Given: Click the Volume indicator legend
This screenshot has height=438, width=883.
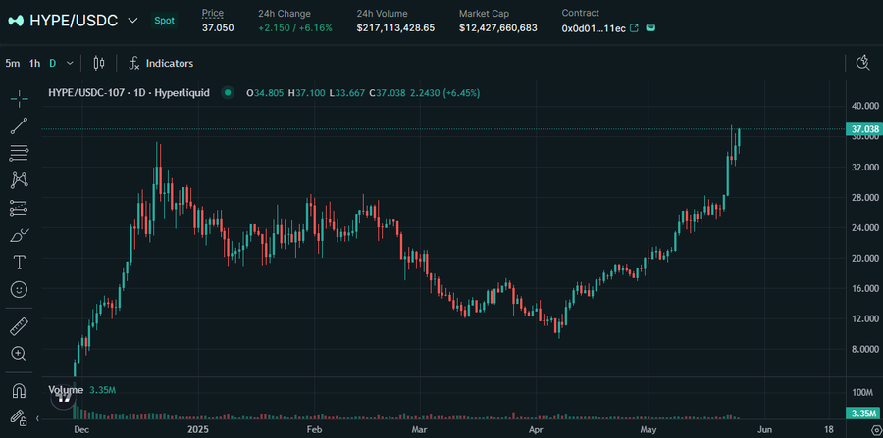Looking at the screenshot, I should (66, 390).
